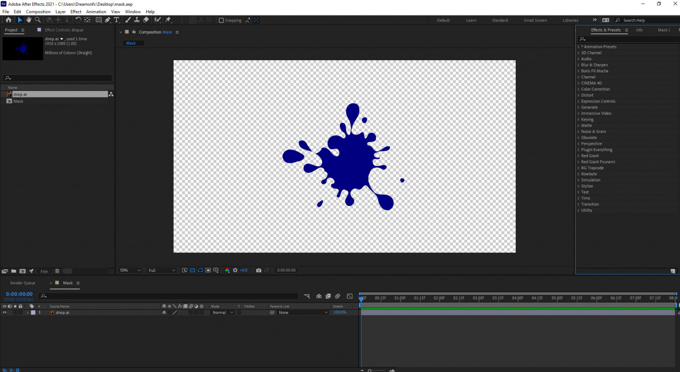Choose the Horizontal Type tool
The width and height of the screenshot is (680, 372).
[116, 20]
